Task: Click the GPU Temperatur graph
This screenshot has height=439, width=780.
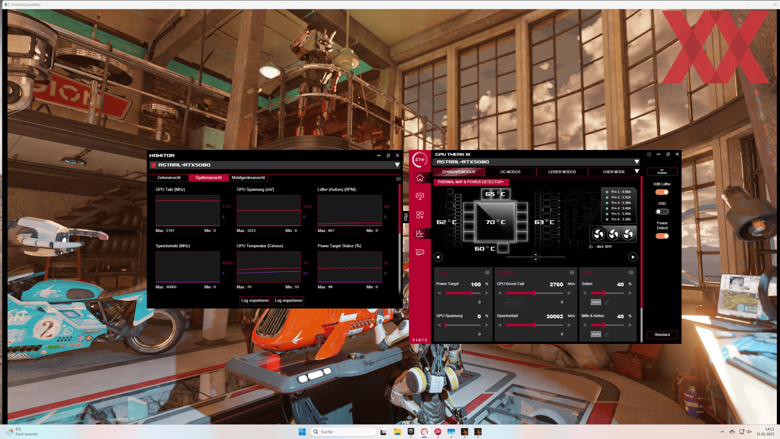Action: tap(269, 267)
